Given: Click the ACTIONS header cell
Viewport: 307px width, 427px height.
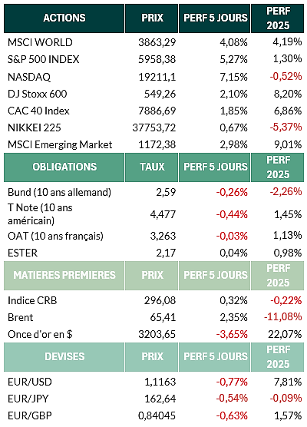Looking at the screenshot, I should 64,18.
